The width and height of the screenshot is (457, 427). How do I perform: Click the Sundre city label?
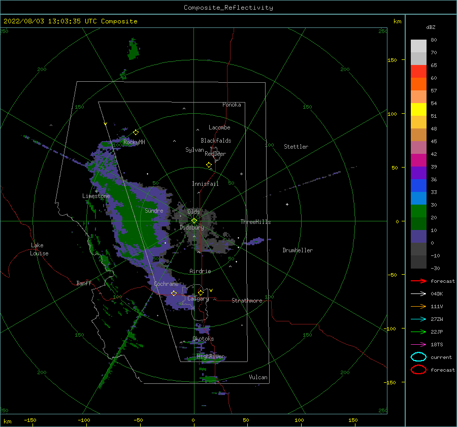(154, 210)
